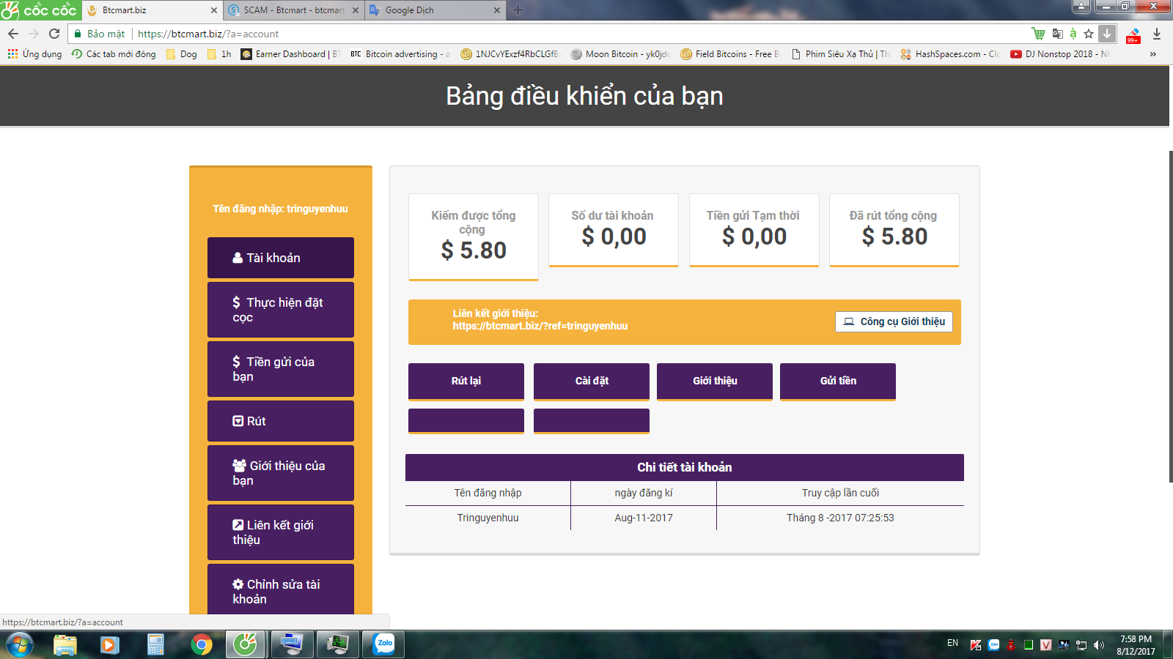Open Các tab mới đóng bookmark
Viewport: 1173px width, 659px height.
click(x=114, y=54)
